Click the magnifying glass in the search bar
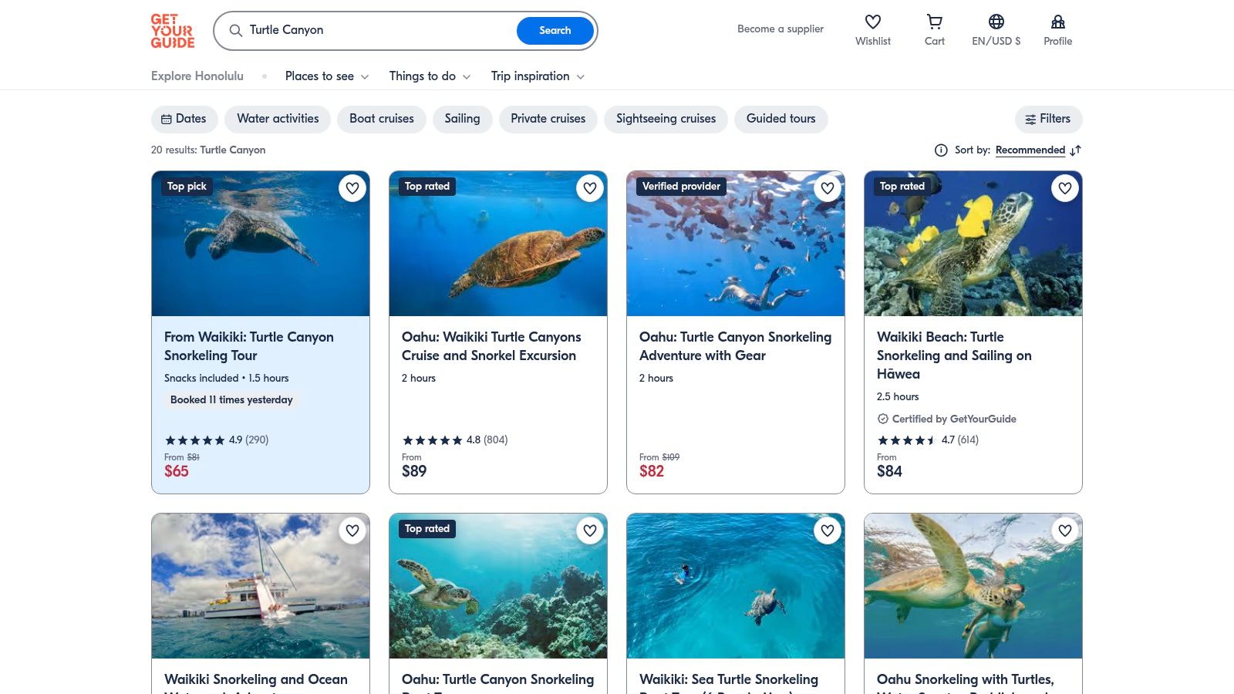Screen dimensions: 1234x694 tap(236, 31)
